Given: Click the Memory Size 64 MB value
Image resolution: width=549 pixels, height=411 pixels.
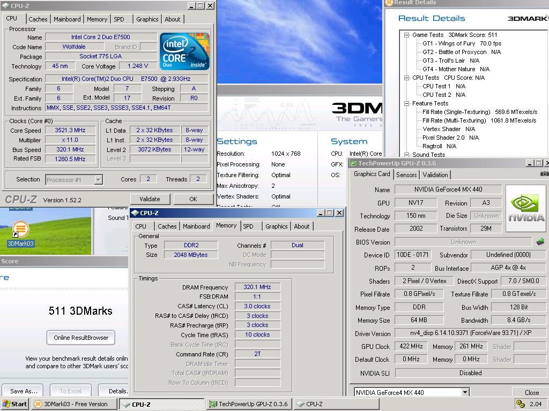Looking at the screenshot, I should [x=419, y=320].
